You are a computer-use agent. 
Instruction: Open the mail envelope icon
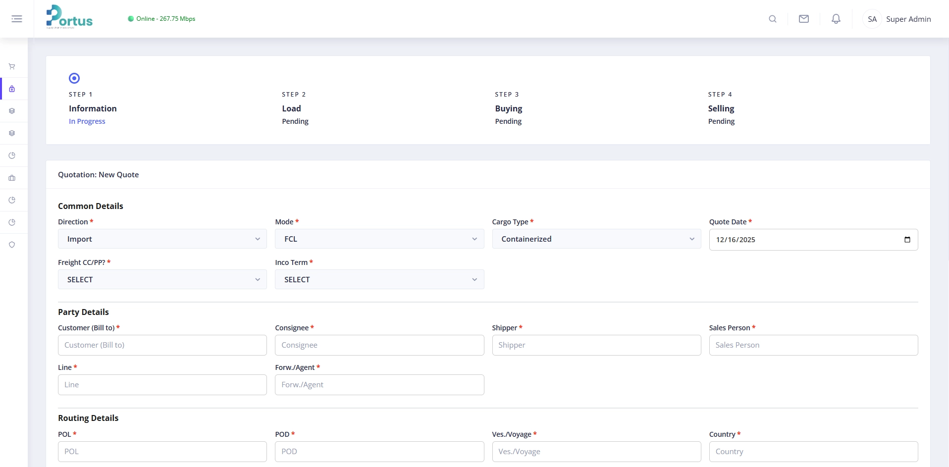point(803,19)
